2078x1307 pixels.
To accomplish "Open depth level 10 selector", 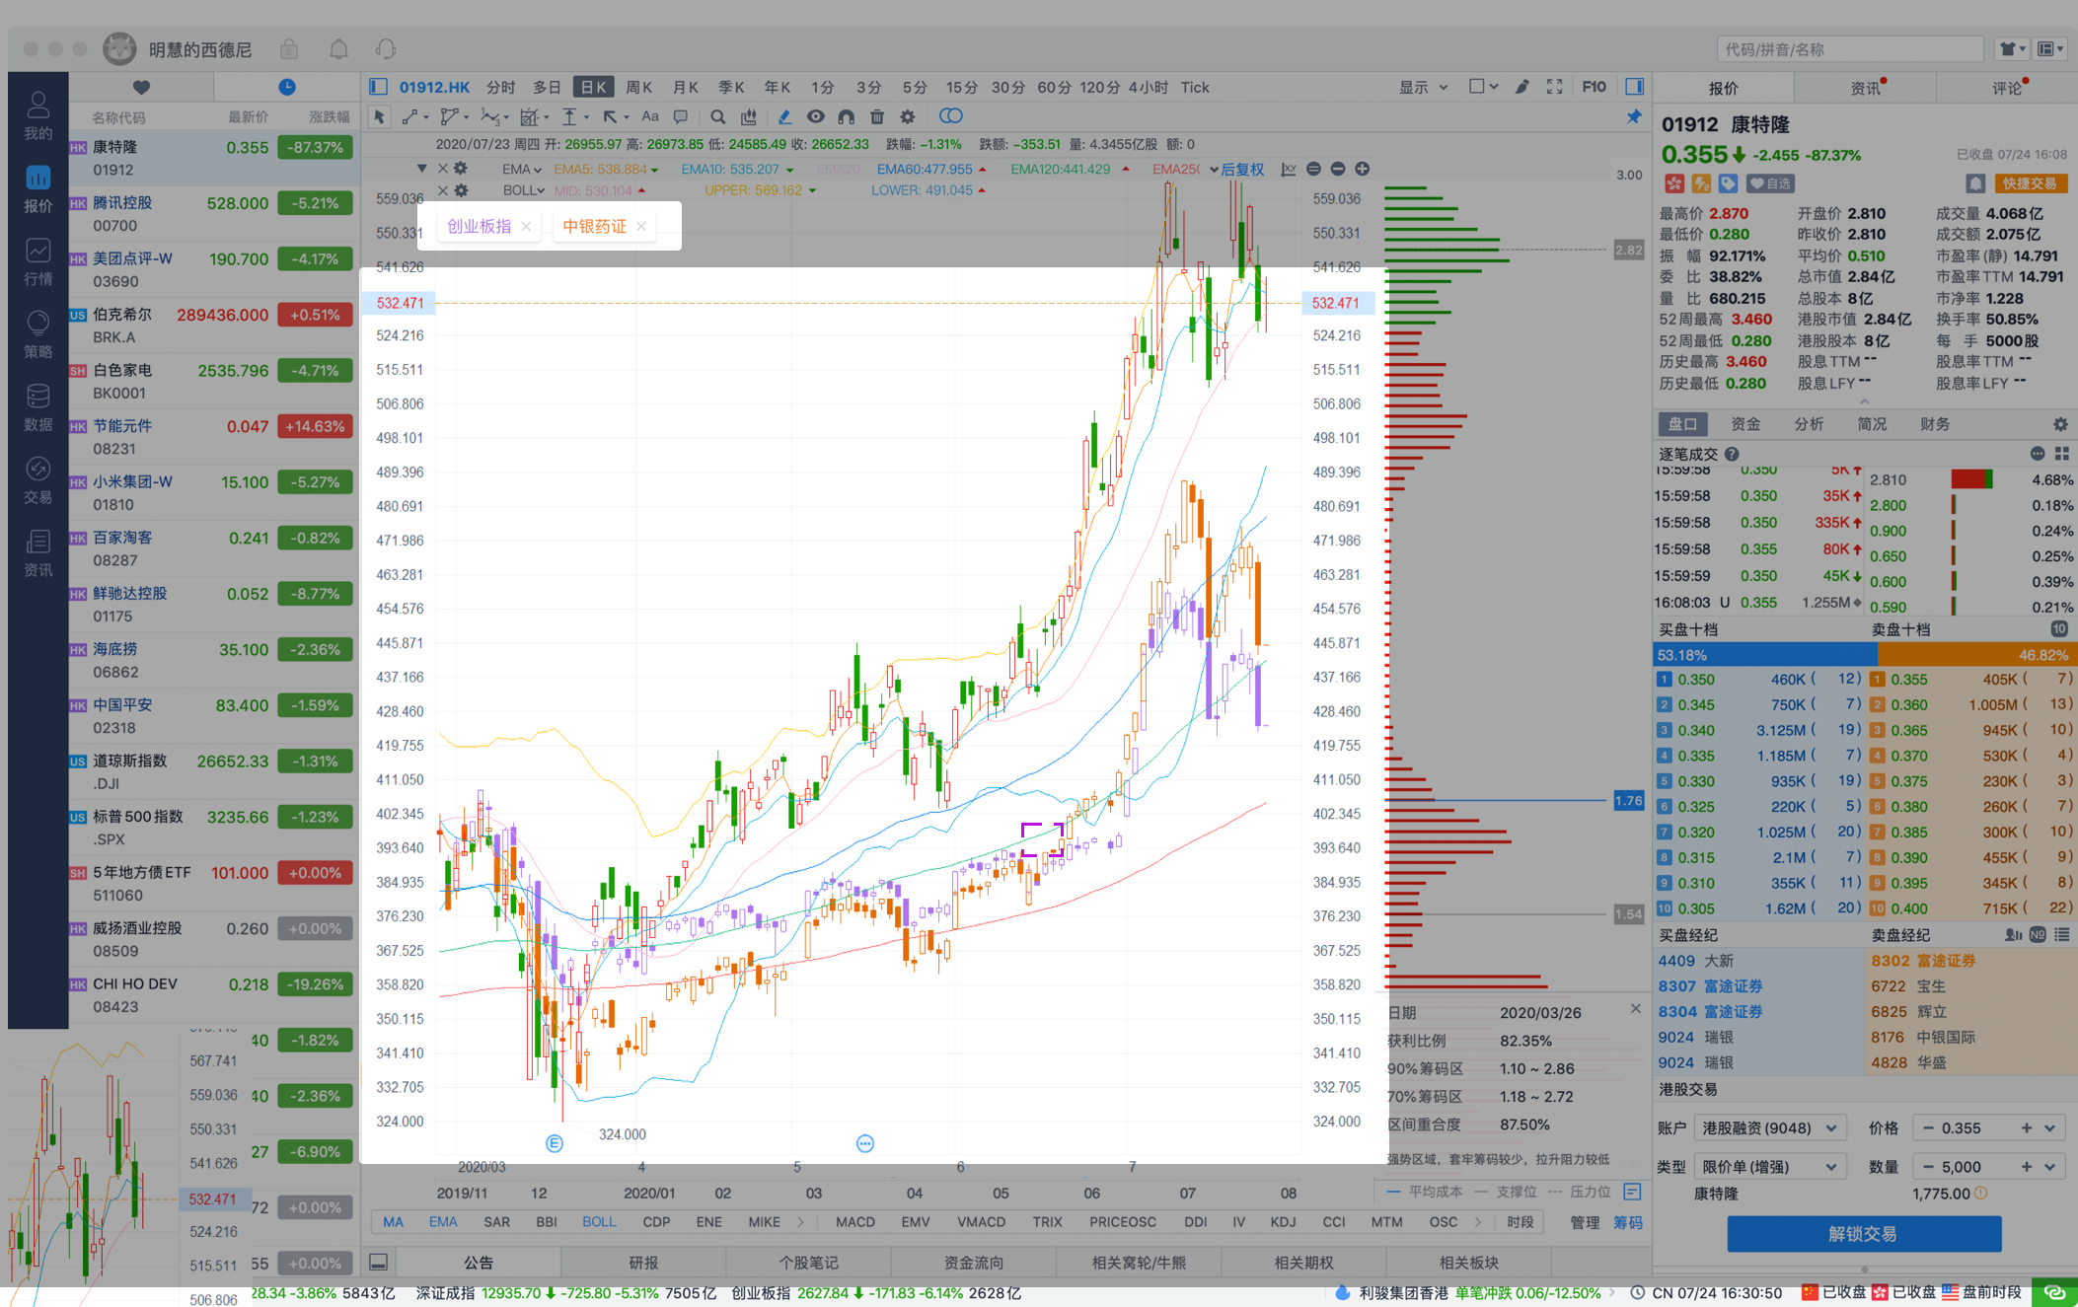I will 2059,629.
